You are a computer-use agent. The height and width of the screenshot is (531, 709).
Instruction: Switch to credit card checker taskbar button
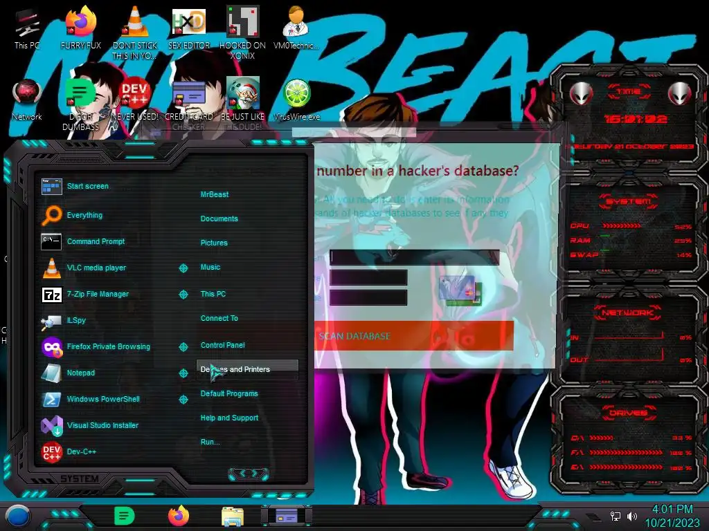tap(287, 516)
